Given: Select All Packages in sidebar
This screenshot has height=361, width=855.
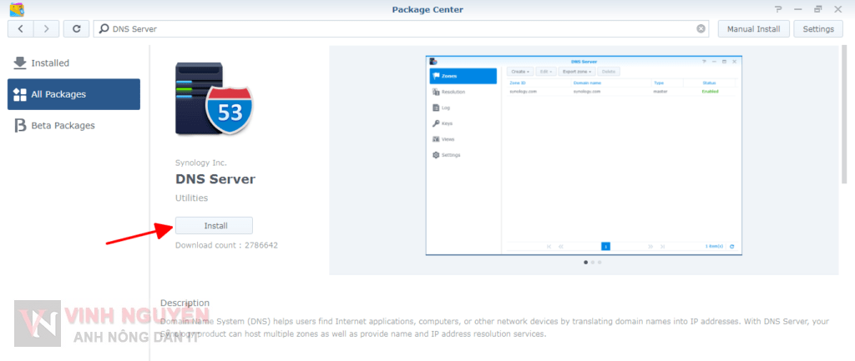Looking at the screenshot, I should 73,94.
